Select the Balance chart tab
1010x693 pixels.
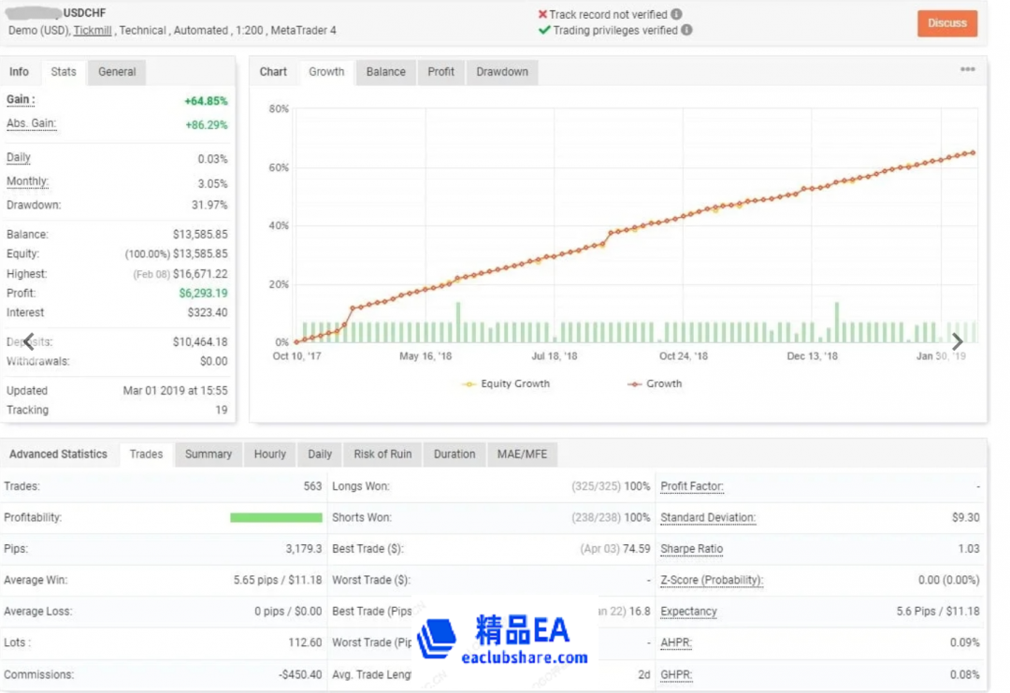(x=385, y=72)
